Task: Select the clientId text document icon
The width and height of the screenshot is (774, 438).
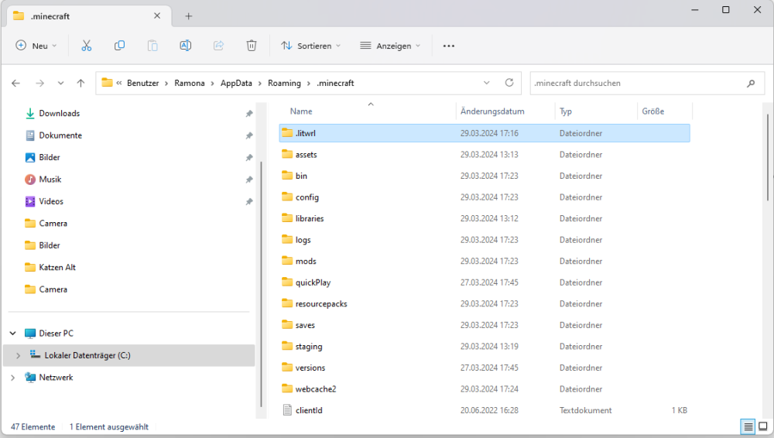Action: click(287, 410)
